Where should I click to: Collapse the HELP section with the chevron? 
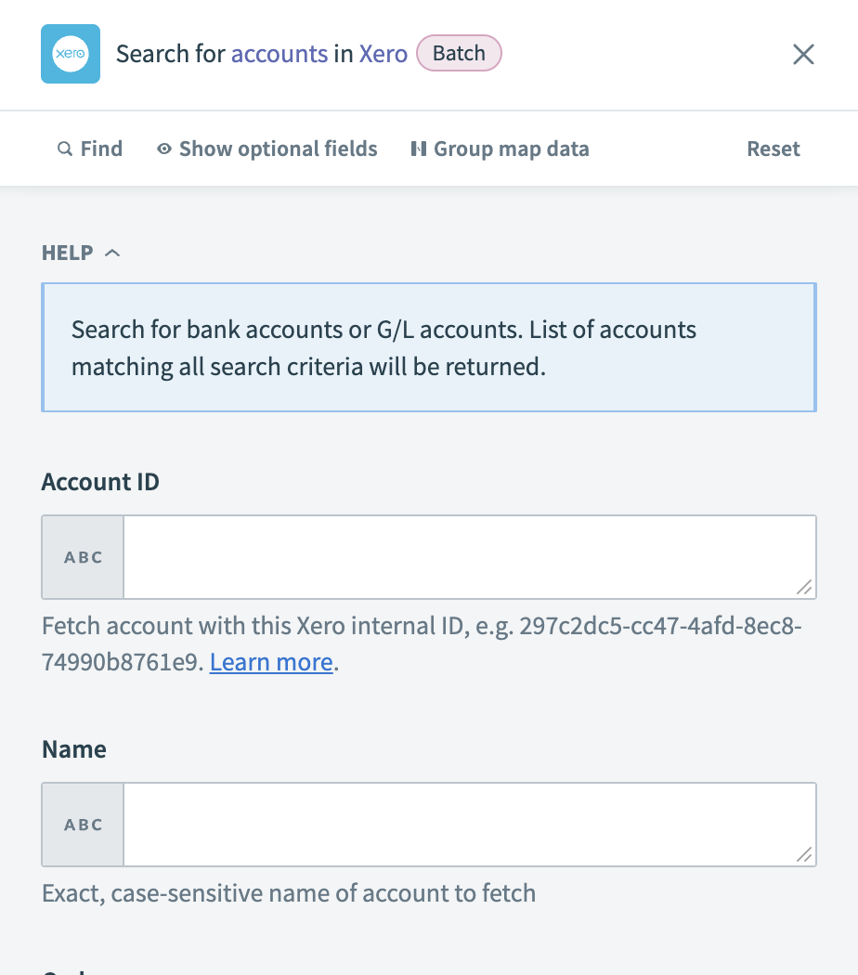113,252
